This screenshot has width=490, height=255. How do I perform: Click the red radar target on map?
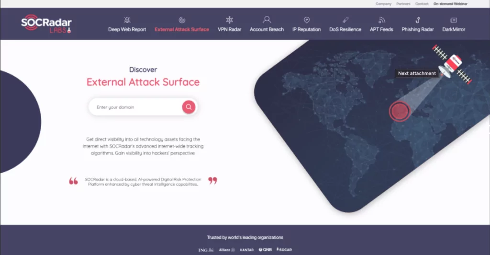point(400,111)
